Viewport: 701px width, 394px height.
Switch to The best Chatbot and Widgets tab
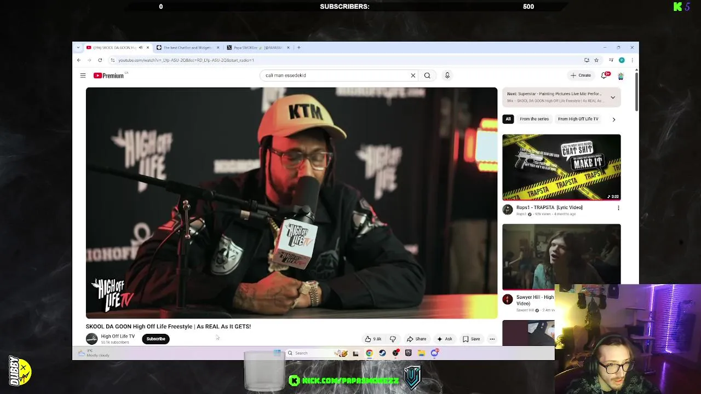(x=187, y=48)
